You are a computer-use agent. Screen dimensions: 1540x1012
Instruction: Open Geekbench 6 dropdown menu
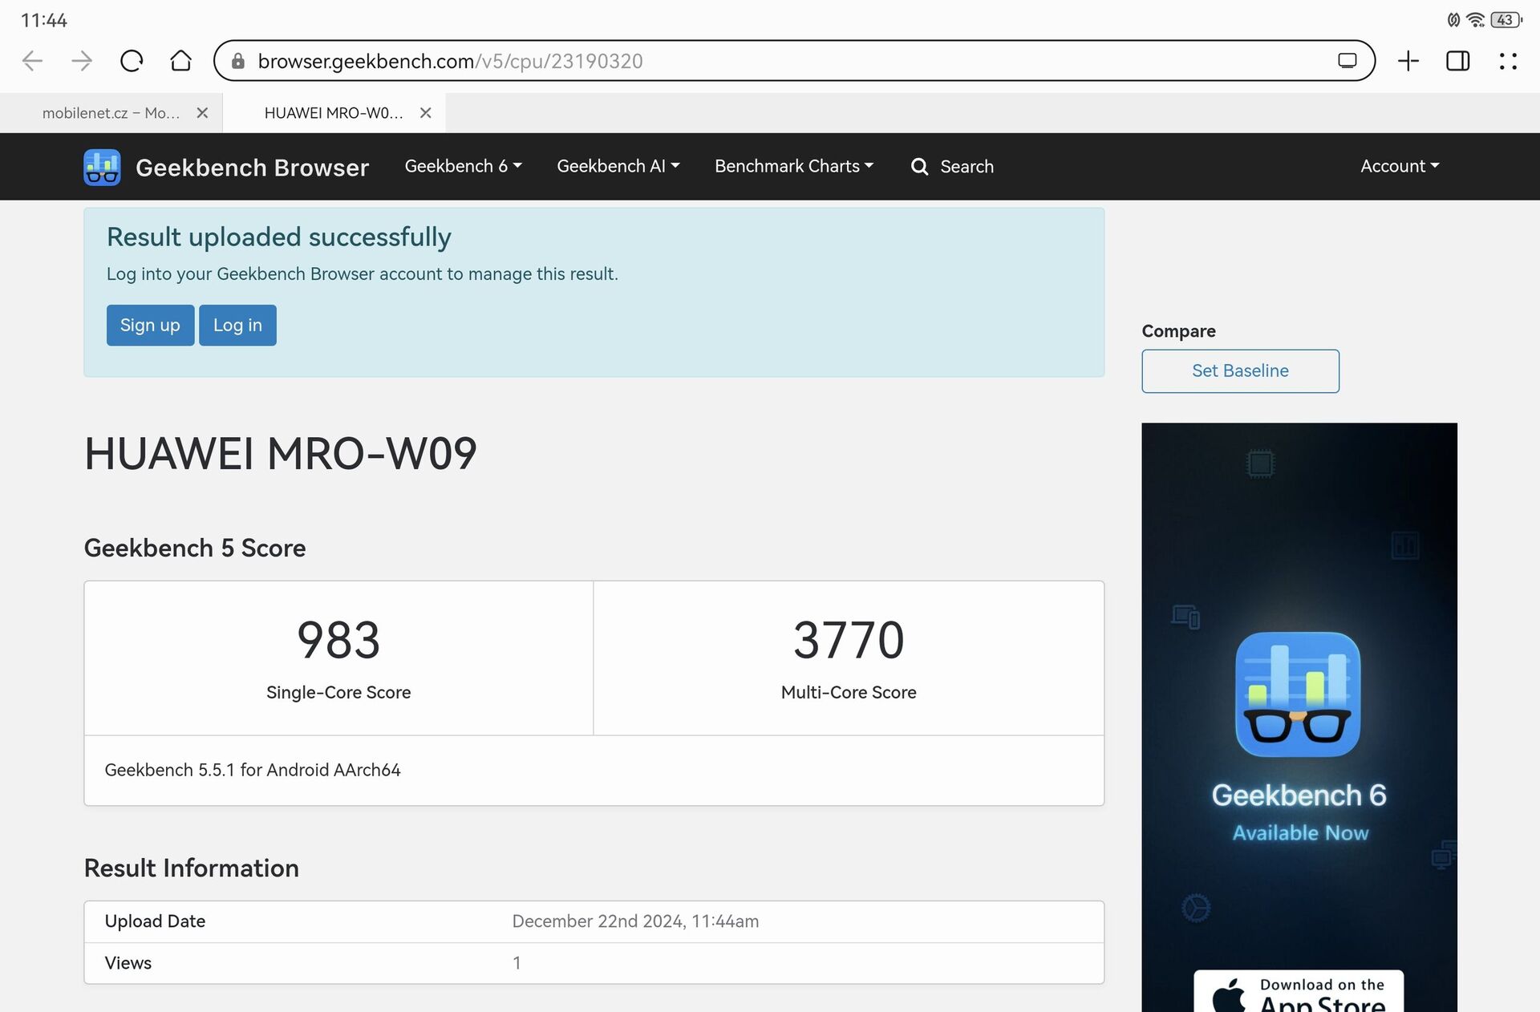coord(462,166)
